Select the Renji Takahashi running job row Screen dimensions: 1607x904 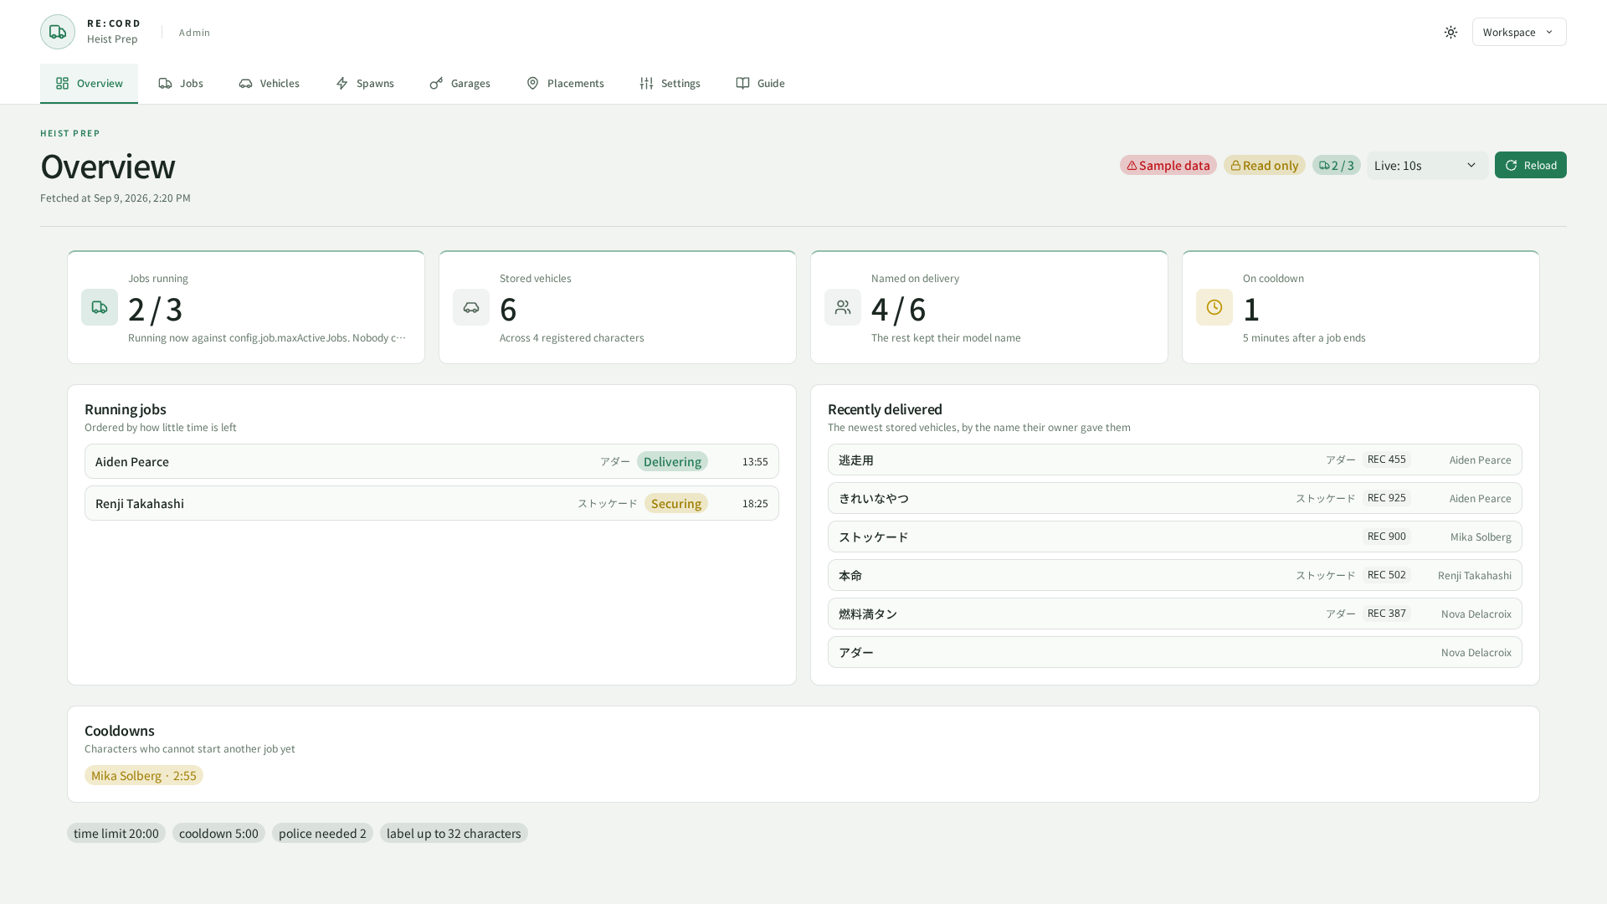point(432,503)
